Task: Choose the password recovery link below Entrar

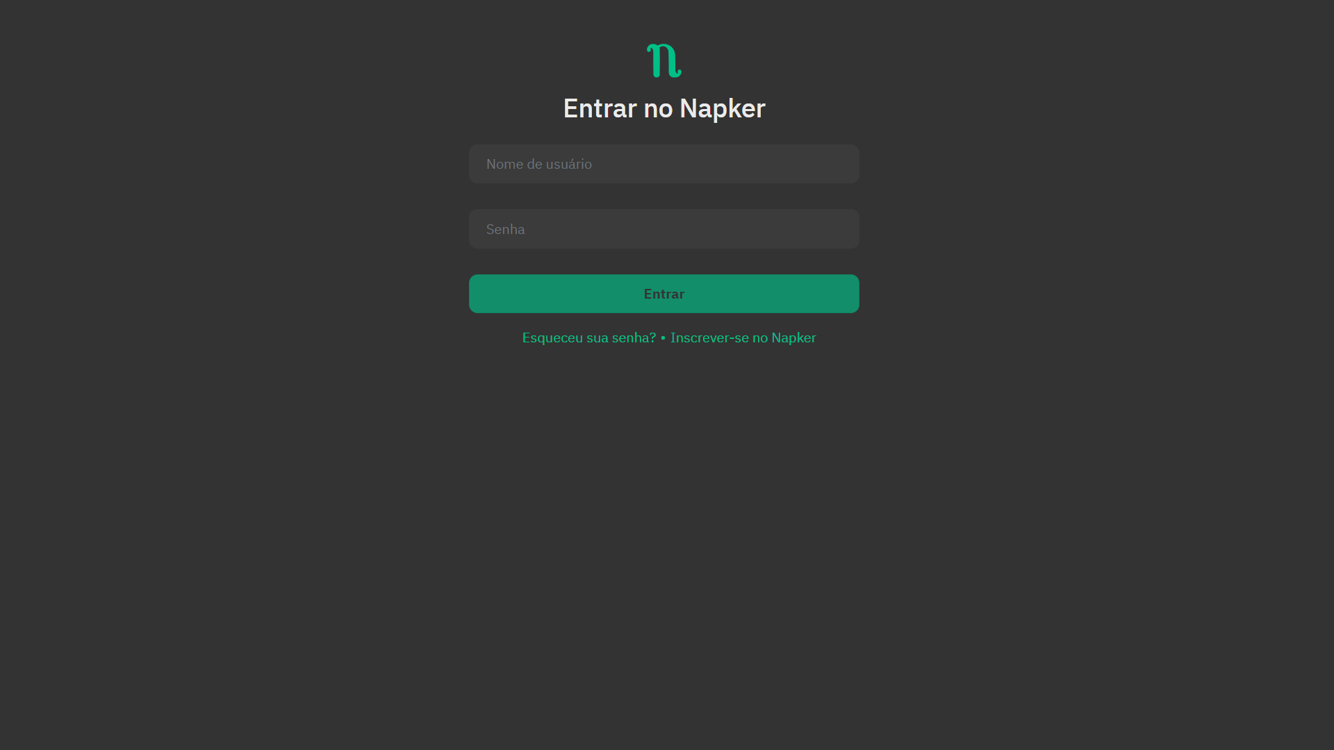Action: pos(589,337)
